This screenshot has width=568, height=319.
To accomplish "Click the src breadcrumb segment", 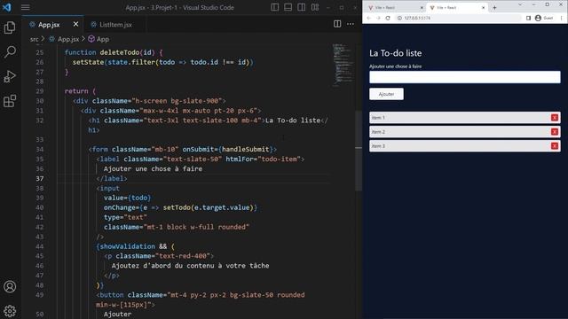I will tap(34, 39).
